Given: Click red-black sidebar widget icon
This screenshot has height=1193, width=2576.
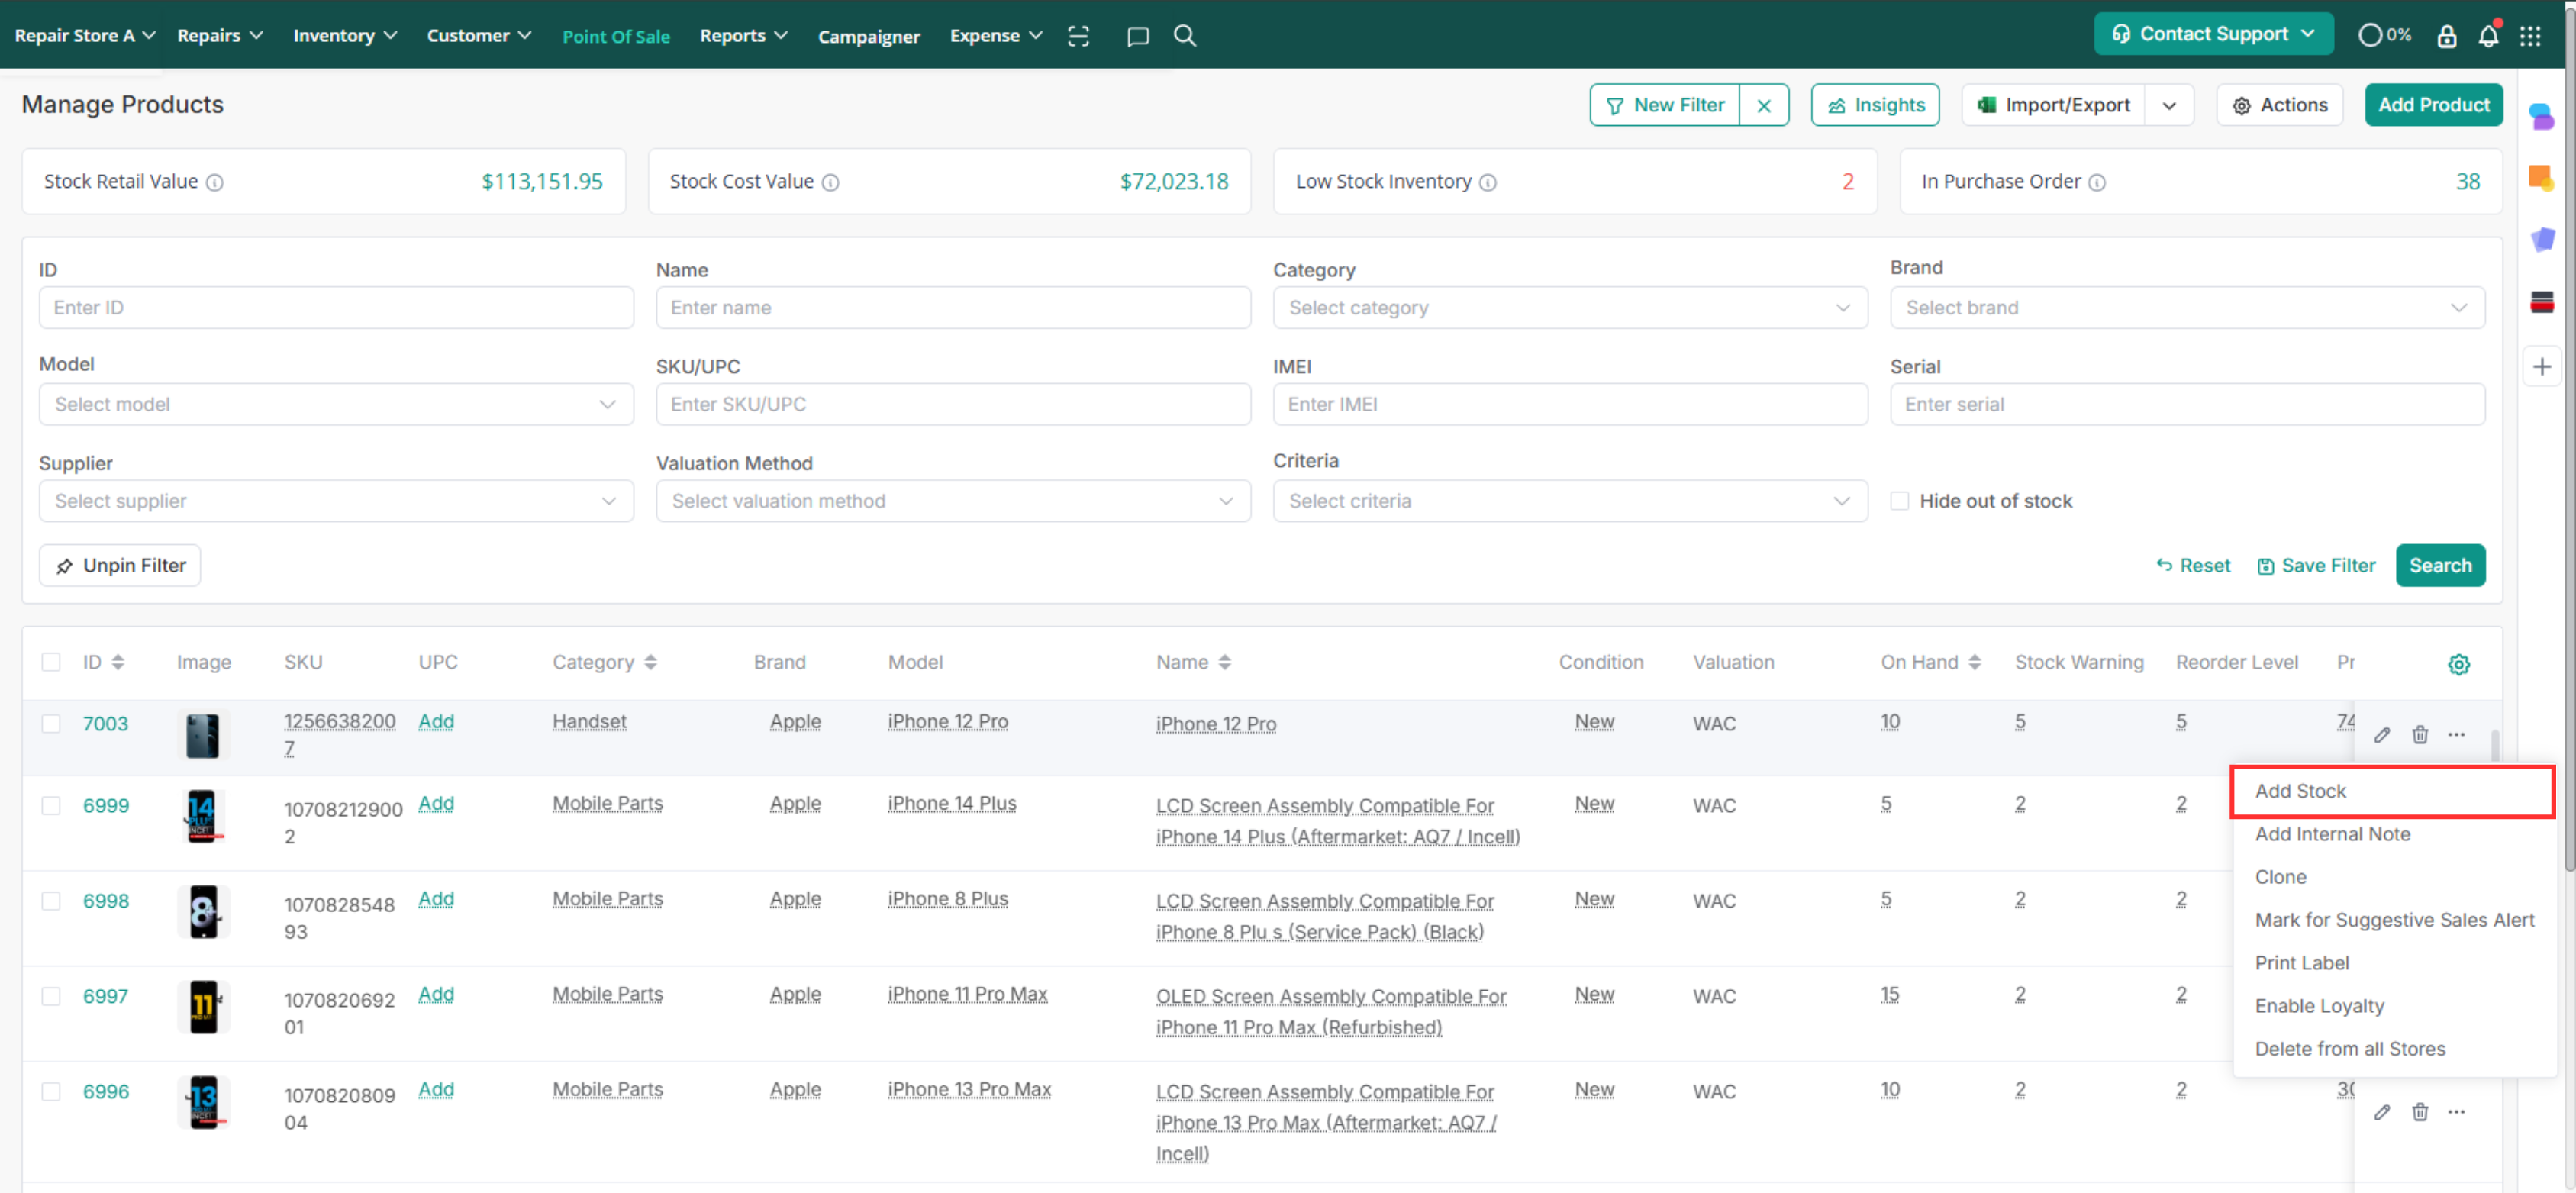Looking at the screenshot, I should pyautogui.click(x=2541, y=302).
